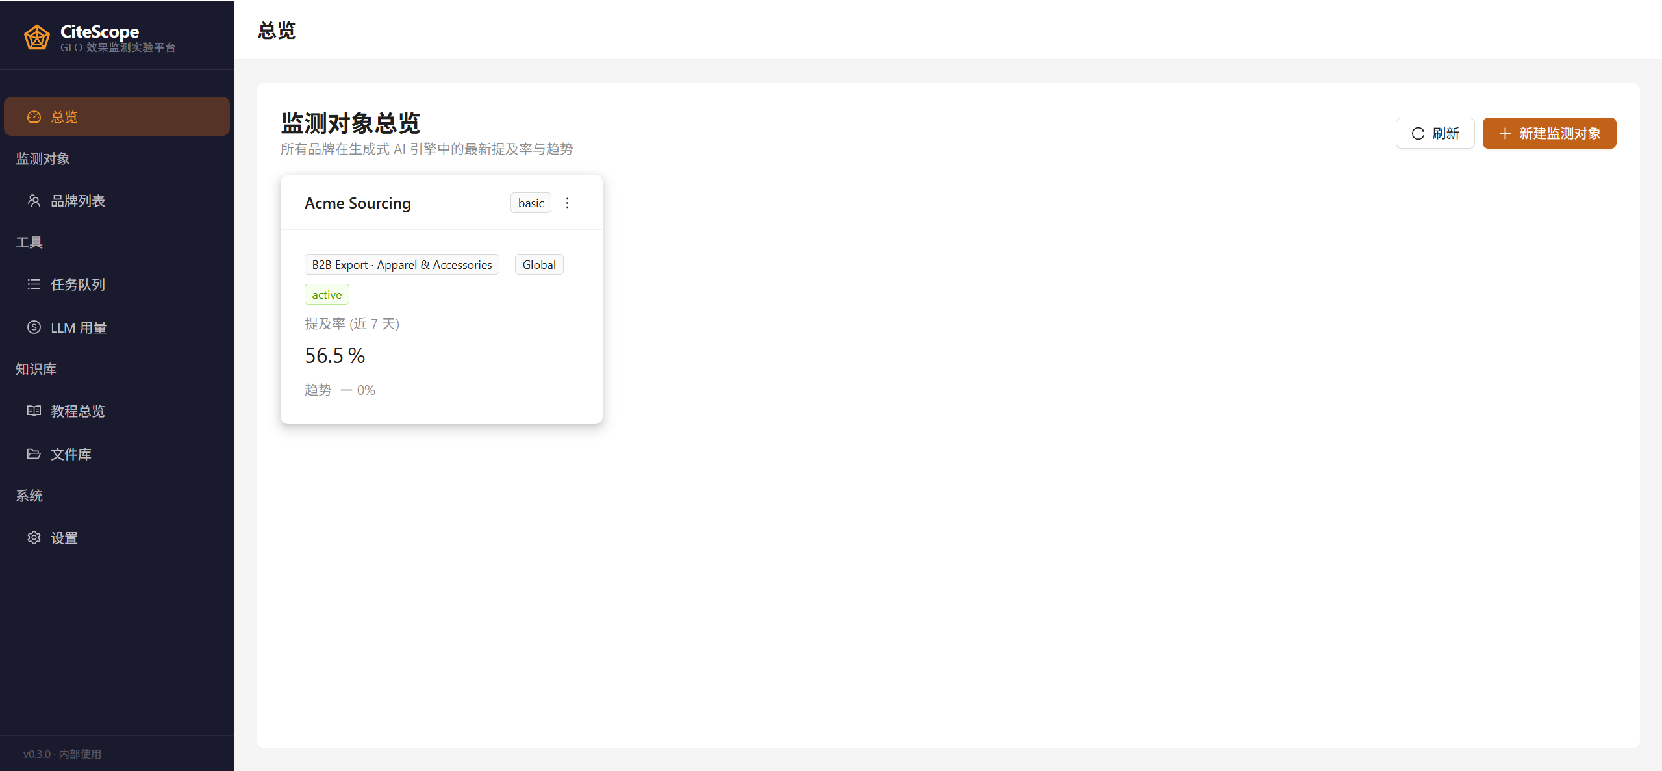
Task: Click the 监测对象总览 heading
Action: [350, 123]
